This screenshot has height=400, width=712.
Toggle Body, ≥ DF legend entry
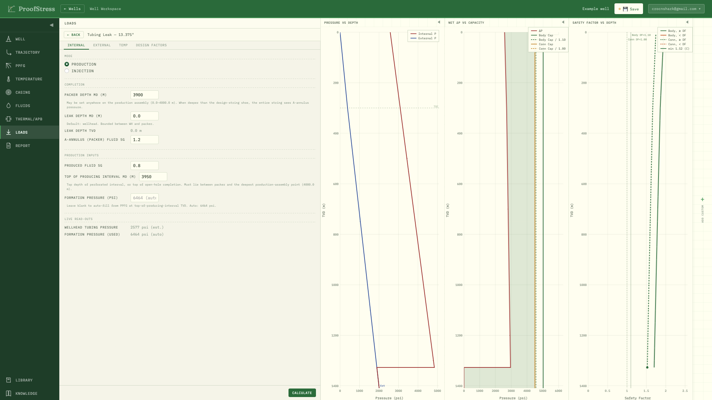673,31
